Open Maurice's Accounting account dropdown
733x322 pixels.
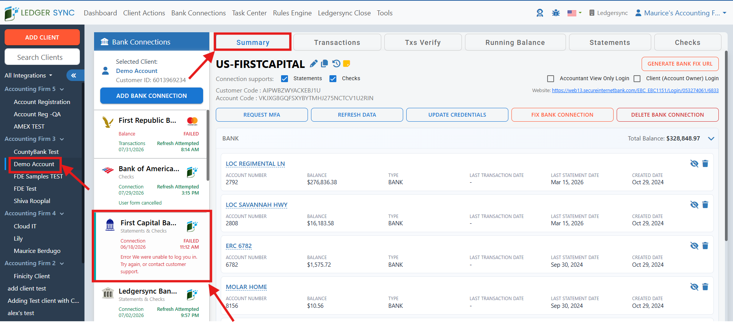(681, 13)
